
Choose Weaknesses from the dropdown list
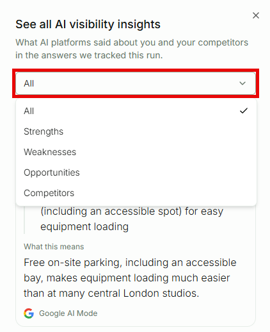(136, 152)
